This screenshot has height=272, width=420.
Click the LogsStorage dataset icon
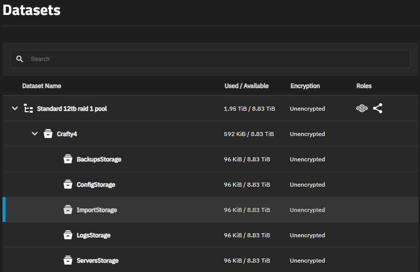tap(68, 235)
